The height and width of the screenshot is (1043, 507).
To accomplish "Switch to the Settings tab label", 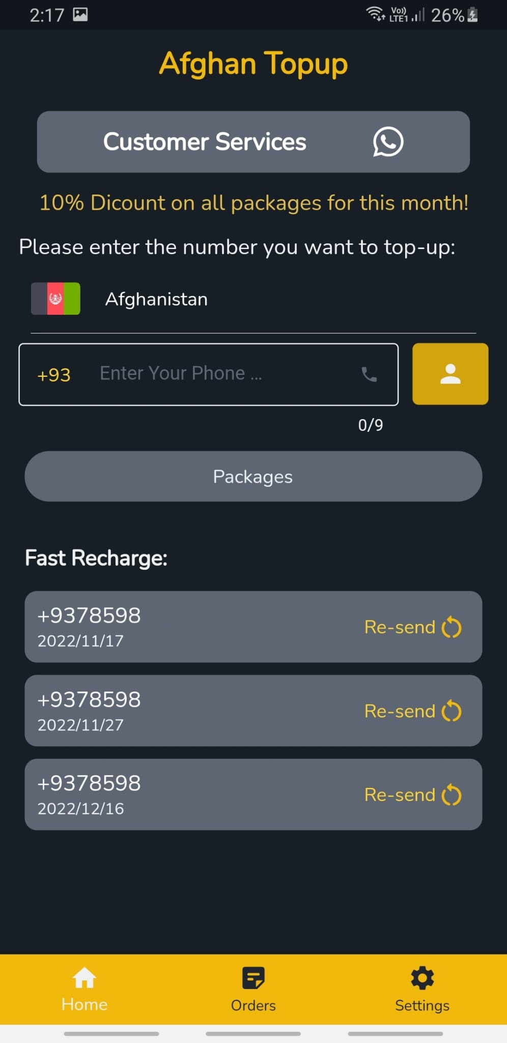I will tap(422, 1005).
